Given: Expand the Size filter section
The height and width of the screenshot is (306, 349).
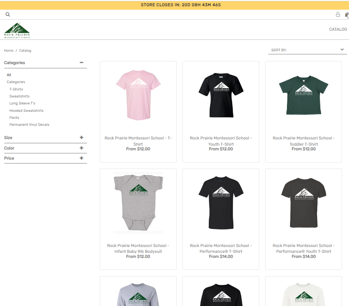Looking at the screenshot, I should click(82, 137).
